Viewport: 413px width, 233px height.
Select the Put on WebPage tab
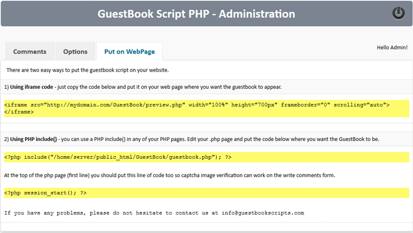point(129,51)
